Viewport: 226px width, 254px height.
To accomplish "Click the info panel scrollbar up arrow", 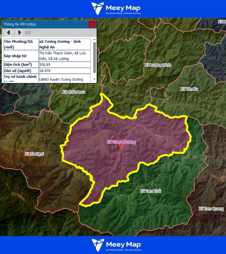I will click(94, 40).
